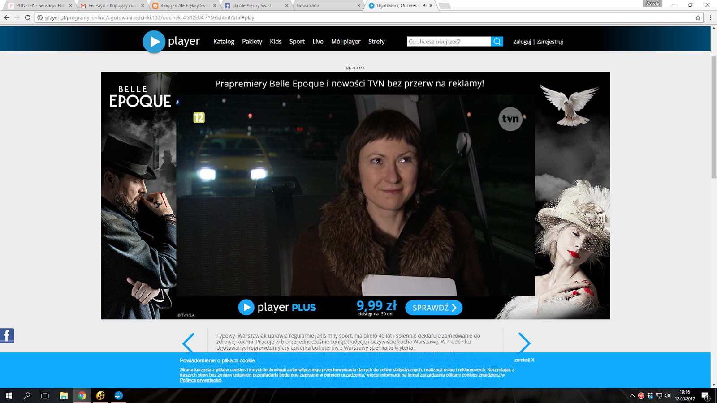Mute the Ugotowani tab audio icon

425,5
